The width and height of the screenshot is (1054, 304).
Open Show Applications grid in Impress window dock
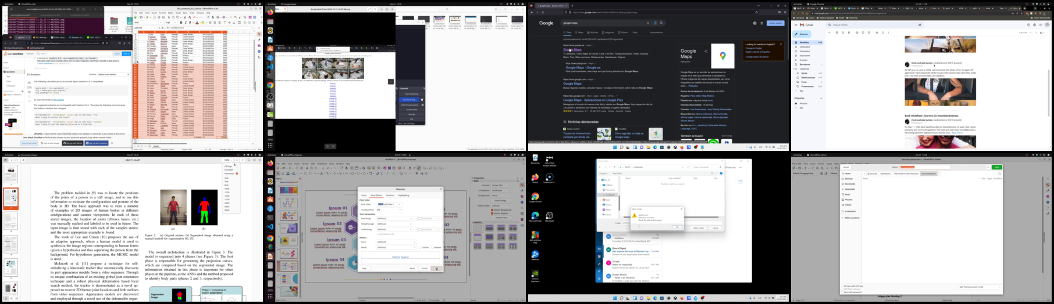click(272, 296)
